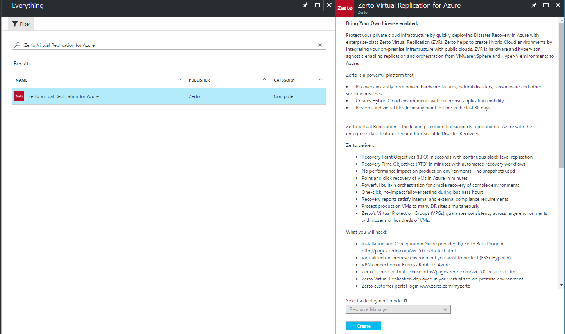
Task: Focus the marketplace search field
Action: click(x=169, y=45)
